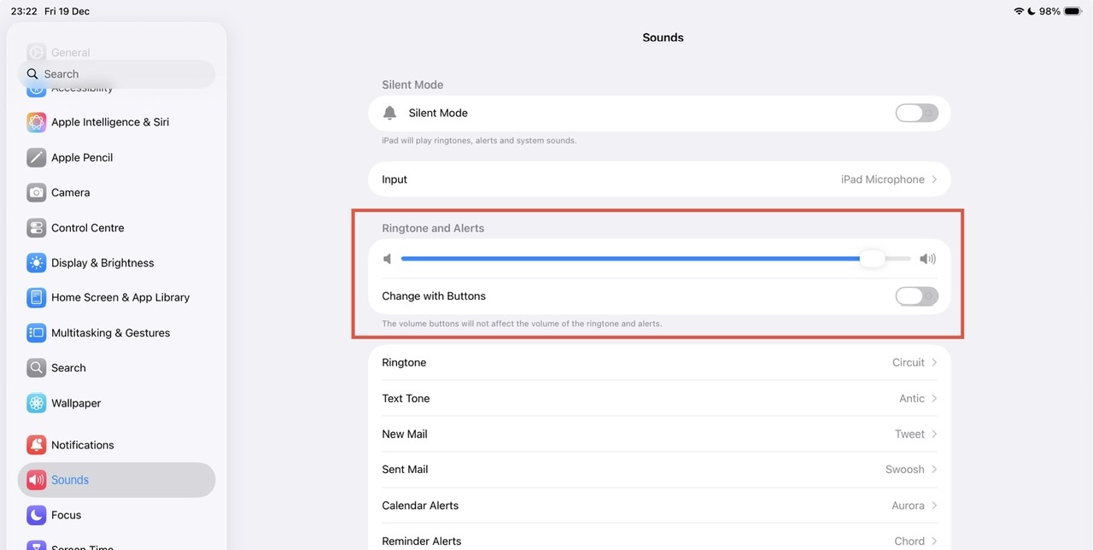The width and height of the screenshot is (1093, 550).
Task: Tap the Control Centre icon
Action: pos(36,228)
